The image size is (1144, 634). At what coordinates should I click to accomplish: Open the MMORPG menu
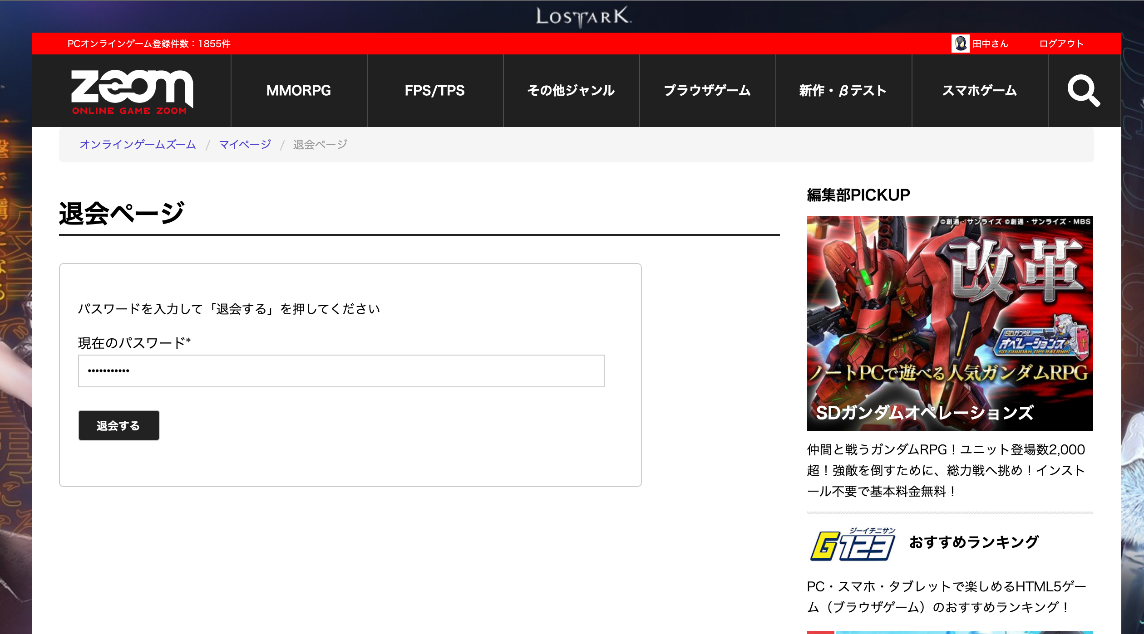point(299,91)
